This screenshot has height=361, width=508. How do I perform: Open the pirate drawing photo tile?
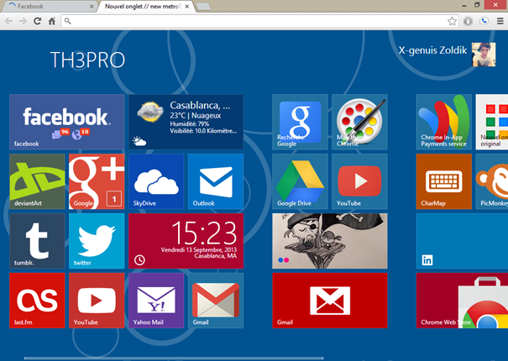(x=329, y=240)
